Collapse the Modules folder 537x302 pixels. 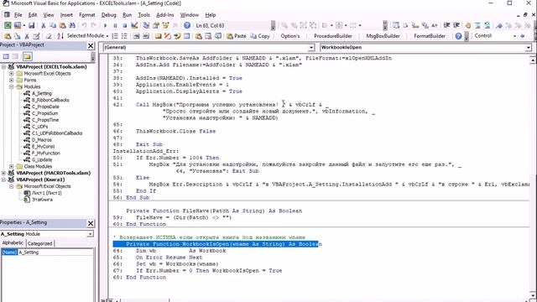coord(11,86)
